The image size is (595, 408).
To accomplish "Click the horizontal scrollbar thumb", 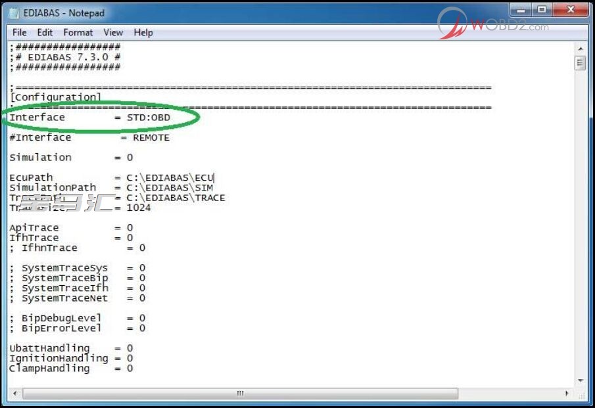I will coord(240,394).
